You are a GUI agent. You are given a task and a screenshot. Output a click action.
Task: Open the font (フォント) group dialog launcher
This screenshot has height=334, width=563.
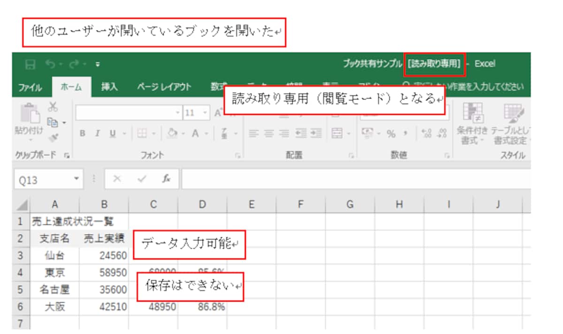(238, 155)
